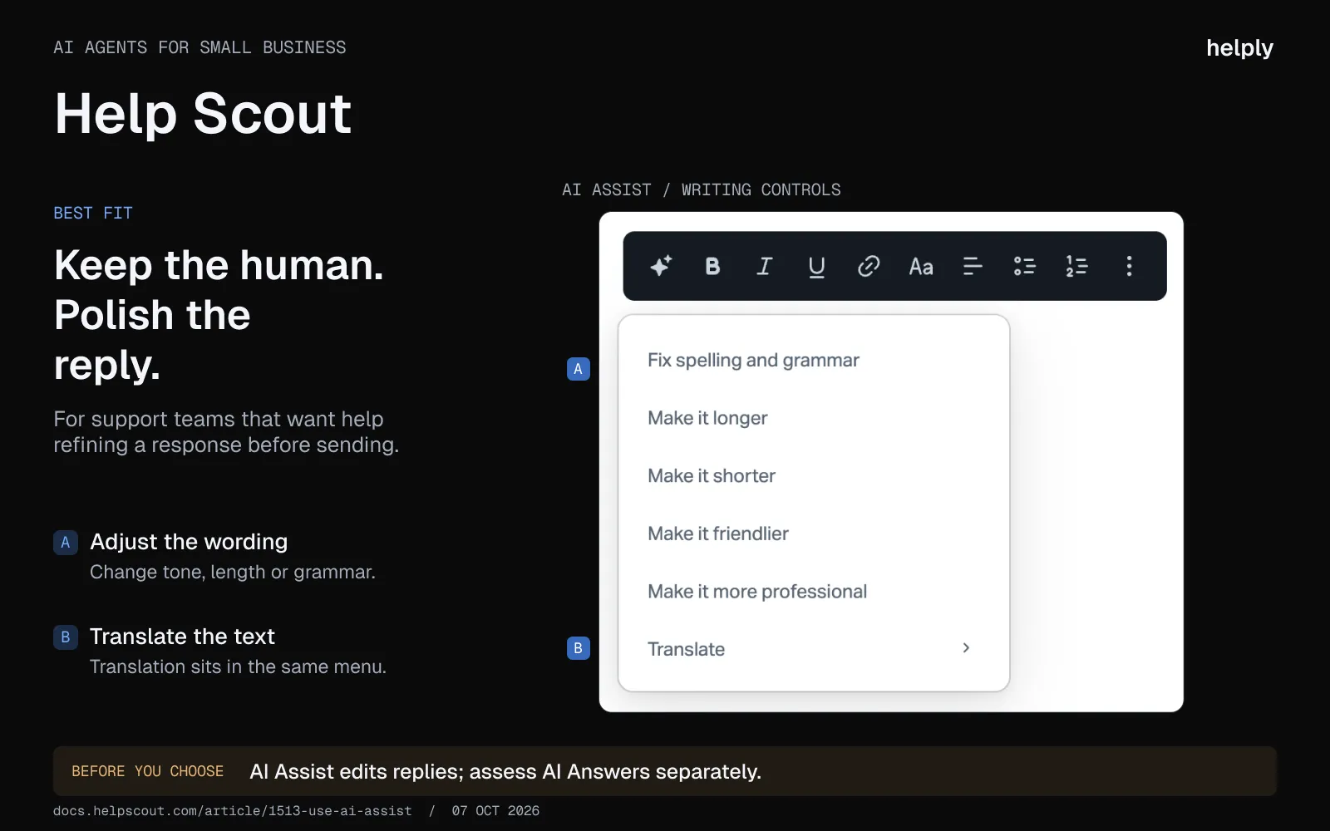Screen dimensions: 1330x831
Task: Insert a bulleted list
Action: click(x=1024, y=266)
